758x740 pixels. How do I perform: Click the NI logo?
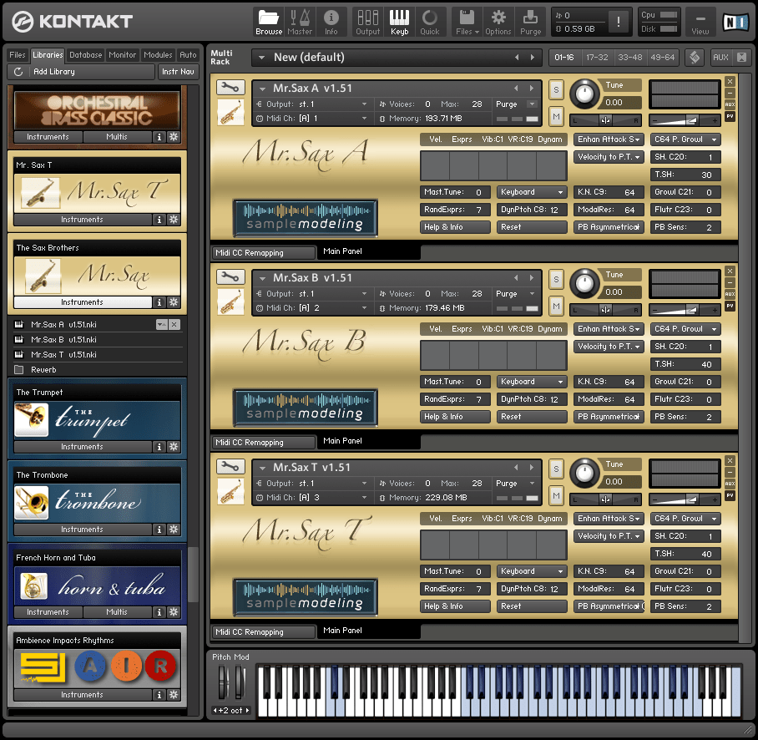click(735, 23)
